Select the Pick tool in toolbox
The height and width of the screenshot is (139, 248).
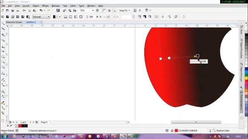click(3, 23)
